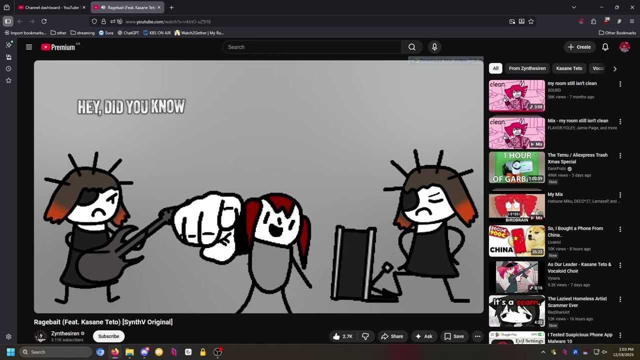Open 'streaming' bookmarks folder
The width and height of the screenshot is (640, 360).
coord(82,33)
